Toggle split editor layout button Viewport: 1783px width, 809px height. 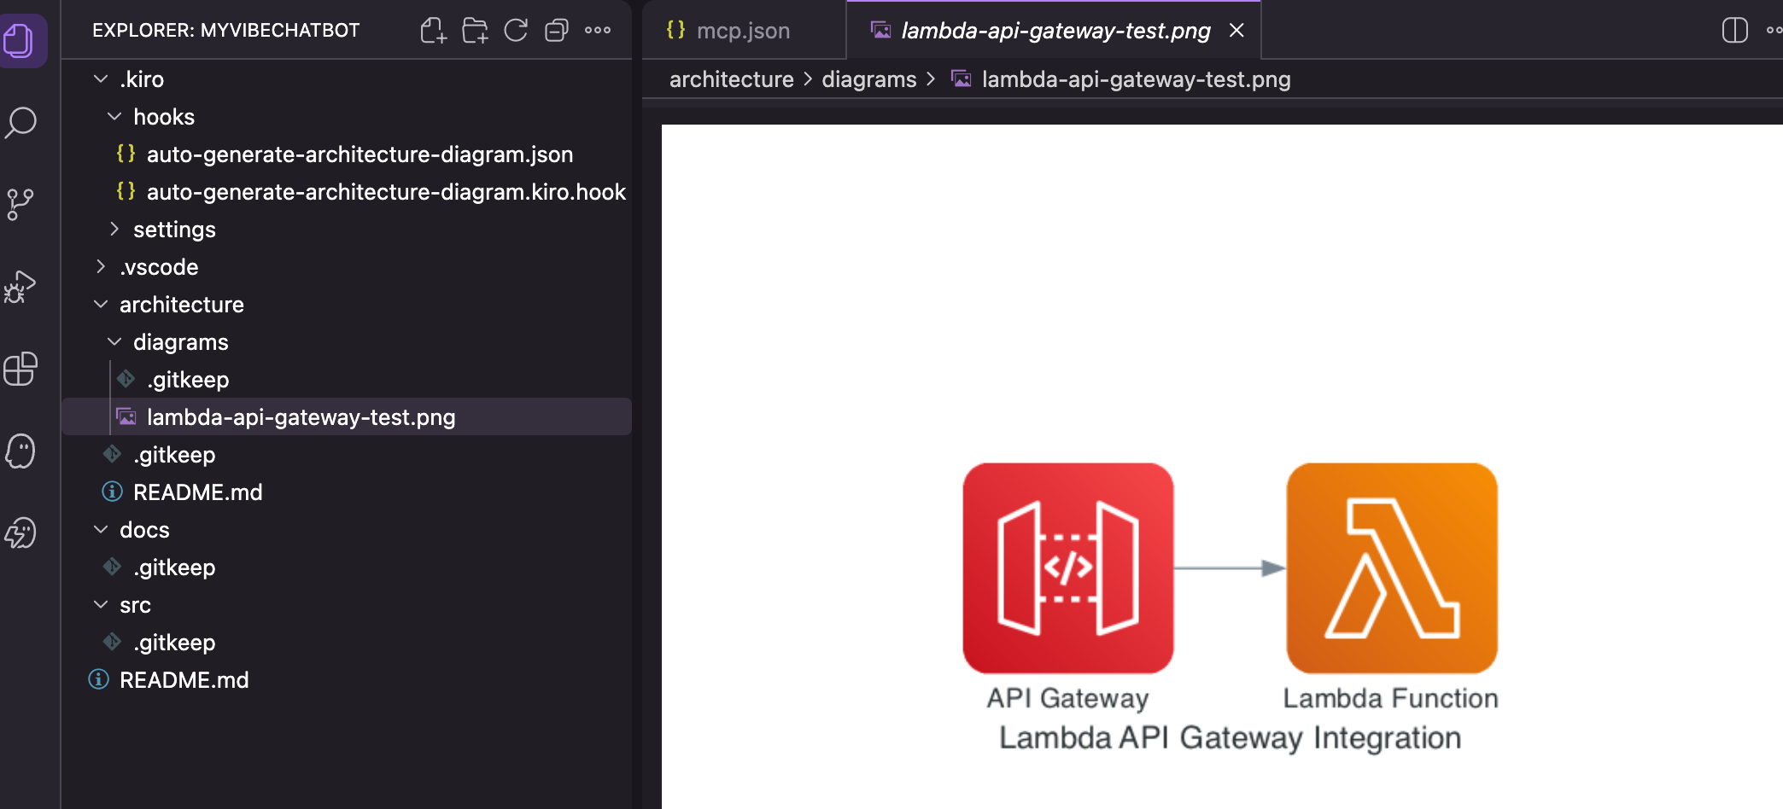pyautogui.click(x=1734, y=31)
